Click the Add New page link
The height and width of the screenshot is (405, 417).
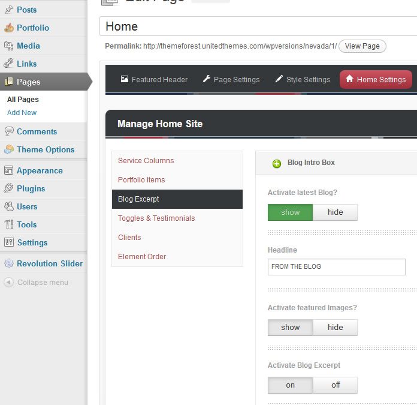coord(22,113)
